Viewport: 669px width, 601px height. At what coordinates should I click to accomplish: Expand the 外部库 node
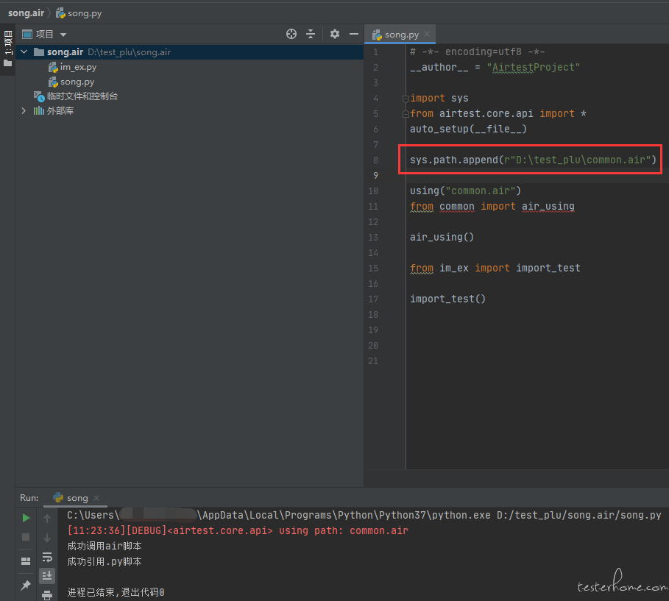click(24, 111)
